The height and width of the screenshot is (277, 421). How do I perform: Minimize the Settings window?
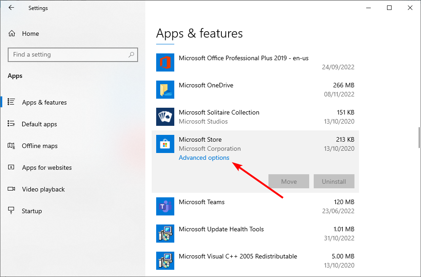368,8
